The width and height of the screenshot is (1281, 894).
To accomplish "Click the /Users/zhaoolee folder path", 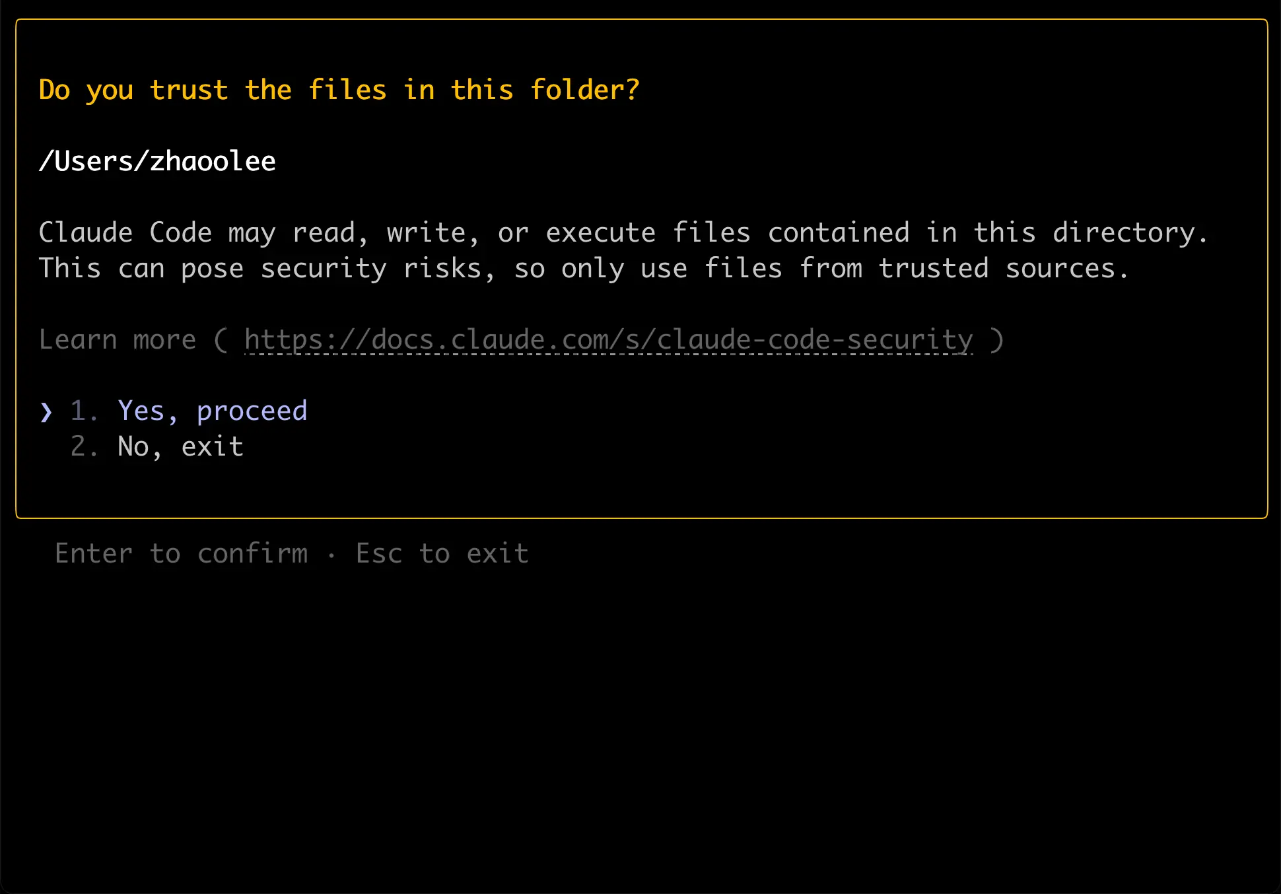I will click(157, 162).
